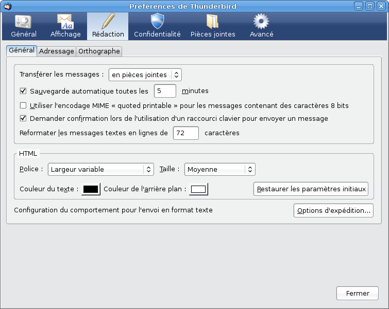
Task: Focus the 72 caractères line-width field
Action: [186, 133]
